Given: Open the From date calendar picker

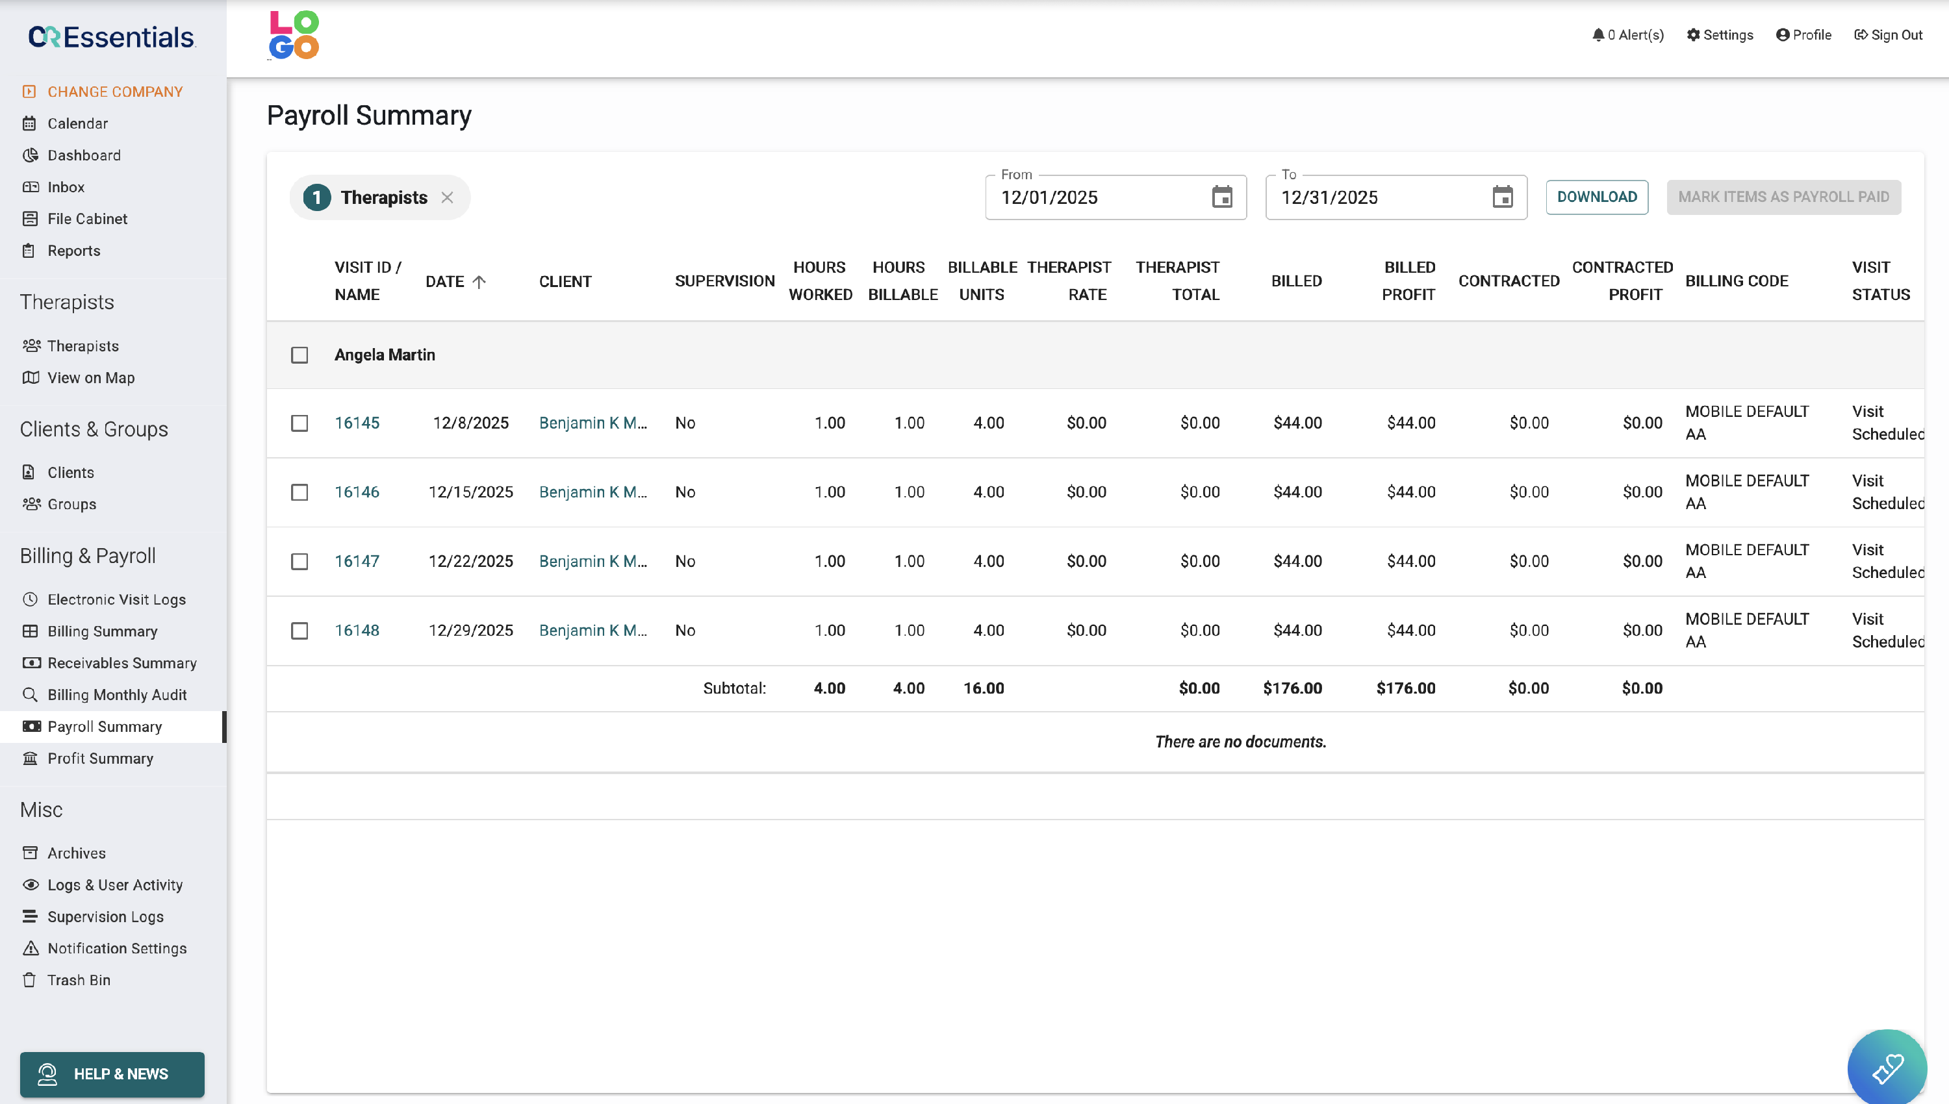Looking at the screenshot, I should [1222, 197].
